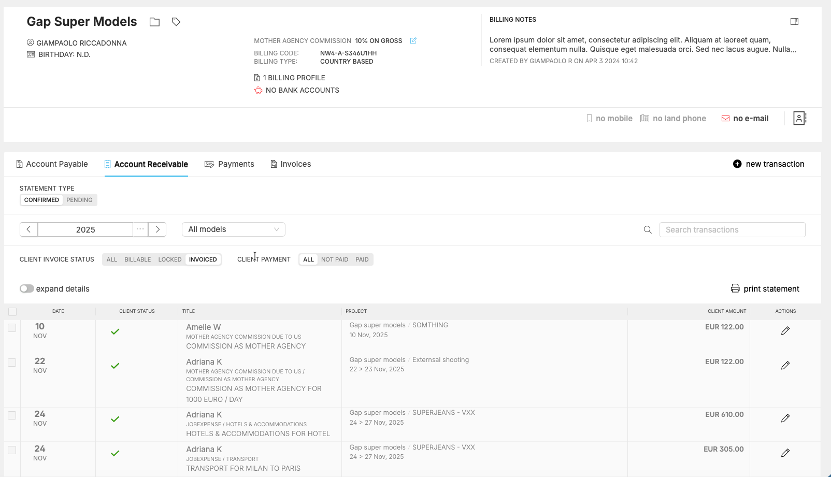
Task: Open the contact card icon on the right
Action: click(x=799, y=118)
